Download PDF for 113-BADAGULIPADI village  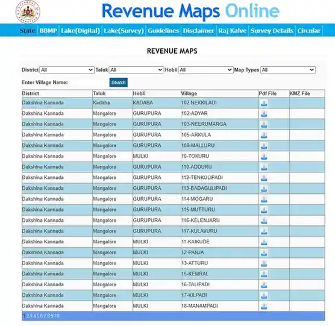(264, 189)
